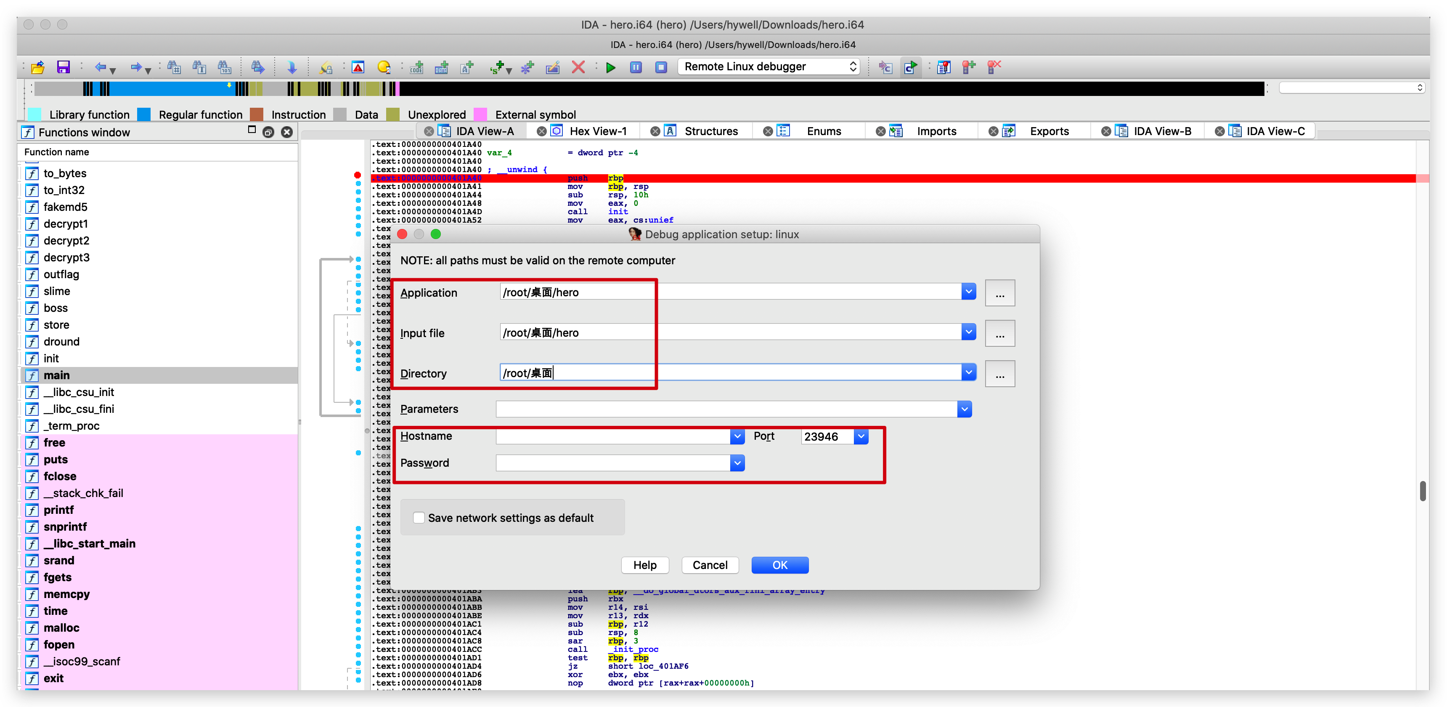1447x707 pixels.
Task: Click the jump-back blue arrow icon
Action: [x=101, y=67]
